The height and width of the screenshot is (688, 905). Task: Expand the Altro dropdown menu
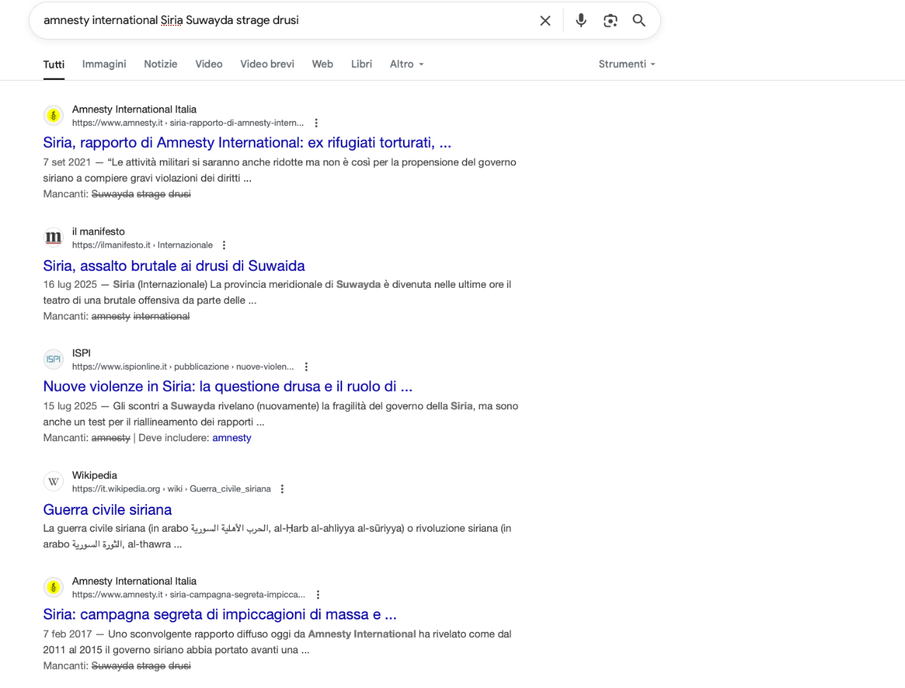pyautogui.click(x=407, y=64)
